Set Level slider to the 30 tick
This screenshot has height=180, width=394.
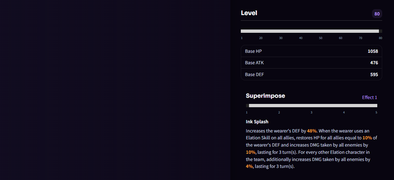click(x=281, y=31)
